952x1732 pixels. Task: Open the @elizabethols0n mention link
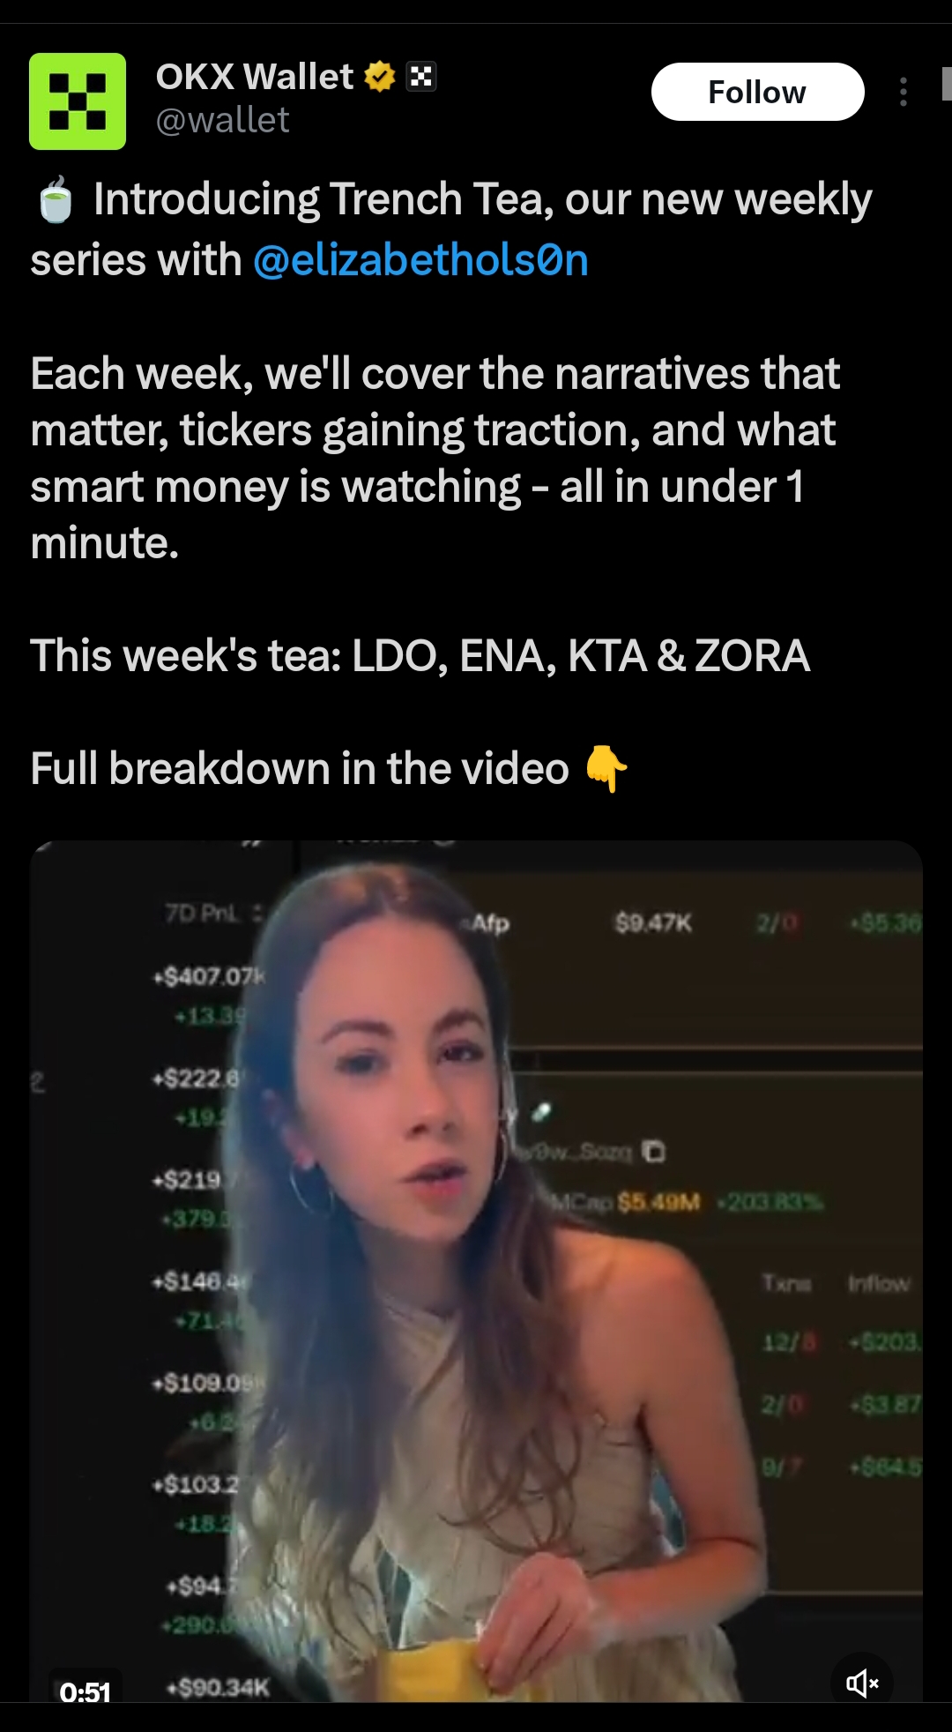coord(421,260)
